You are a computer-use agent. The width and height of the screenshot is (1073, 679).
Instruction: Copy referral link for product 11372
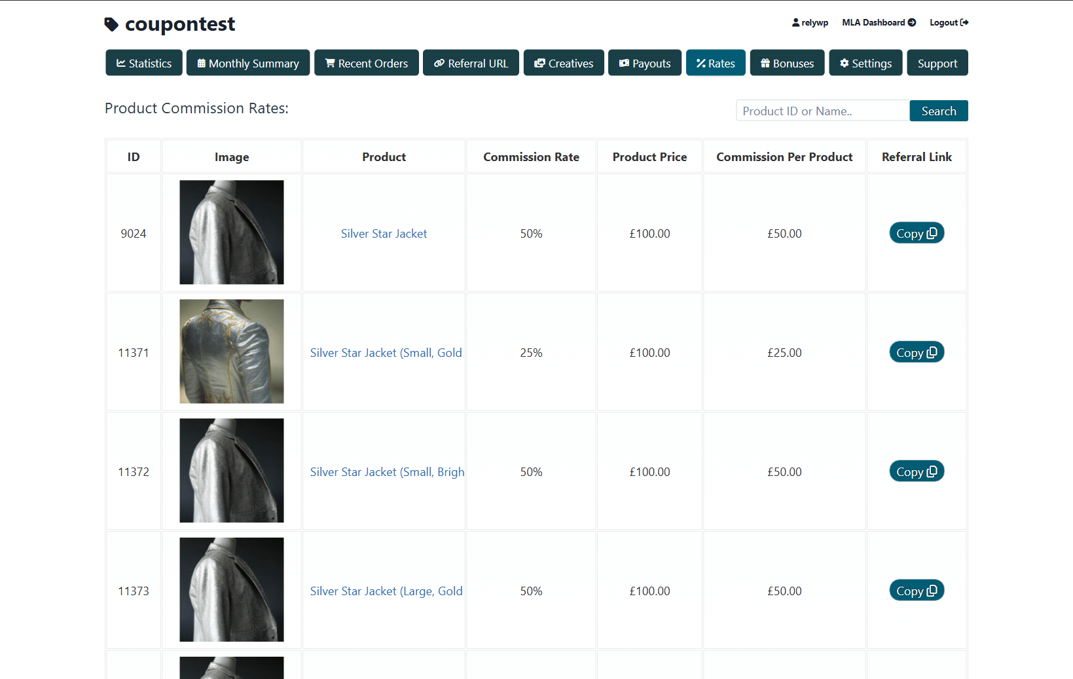[x=917, y=471]
